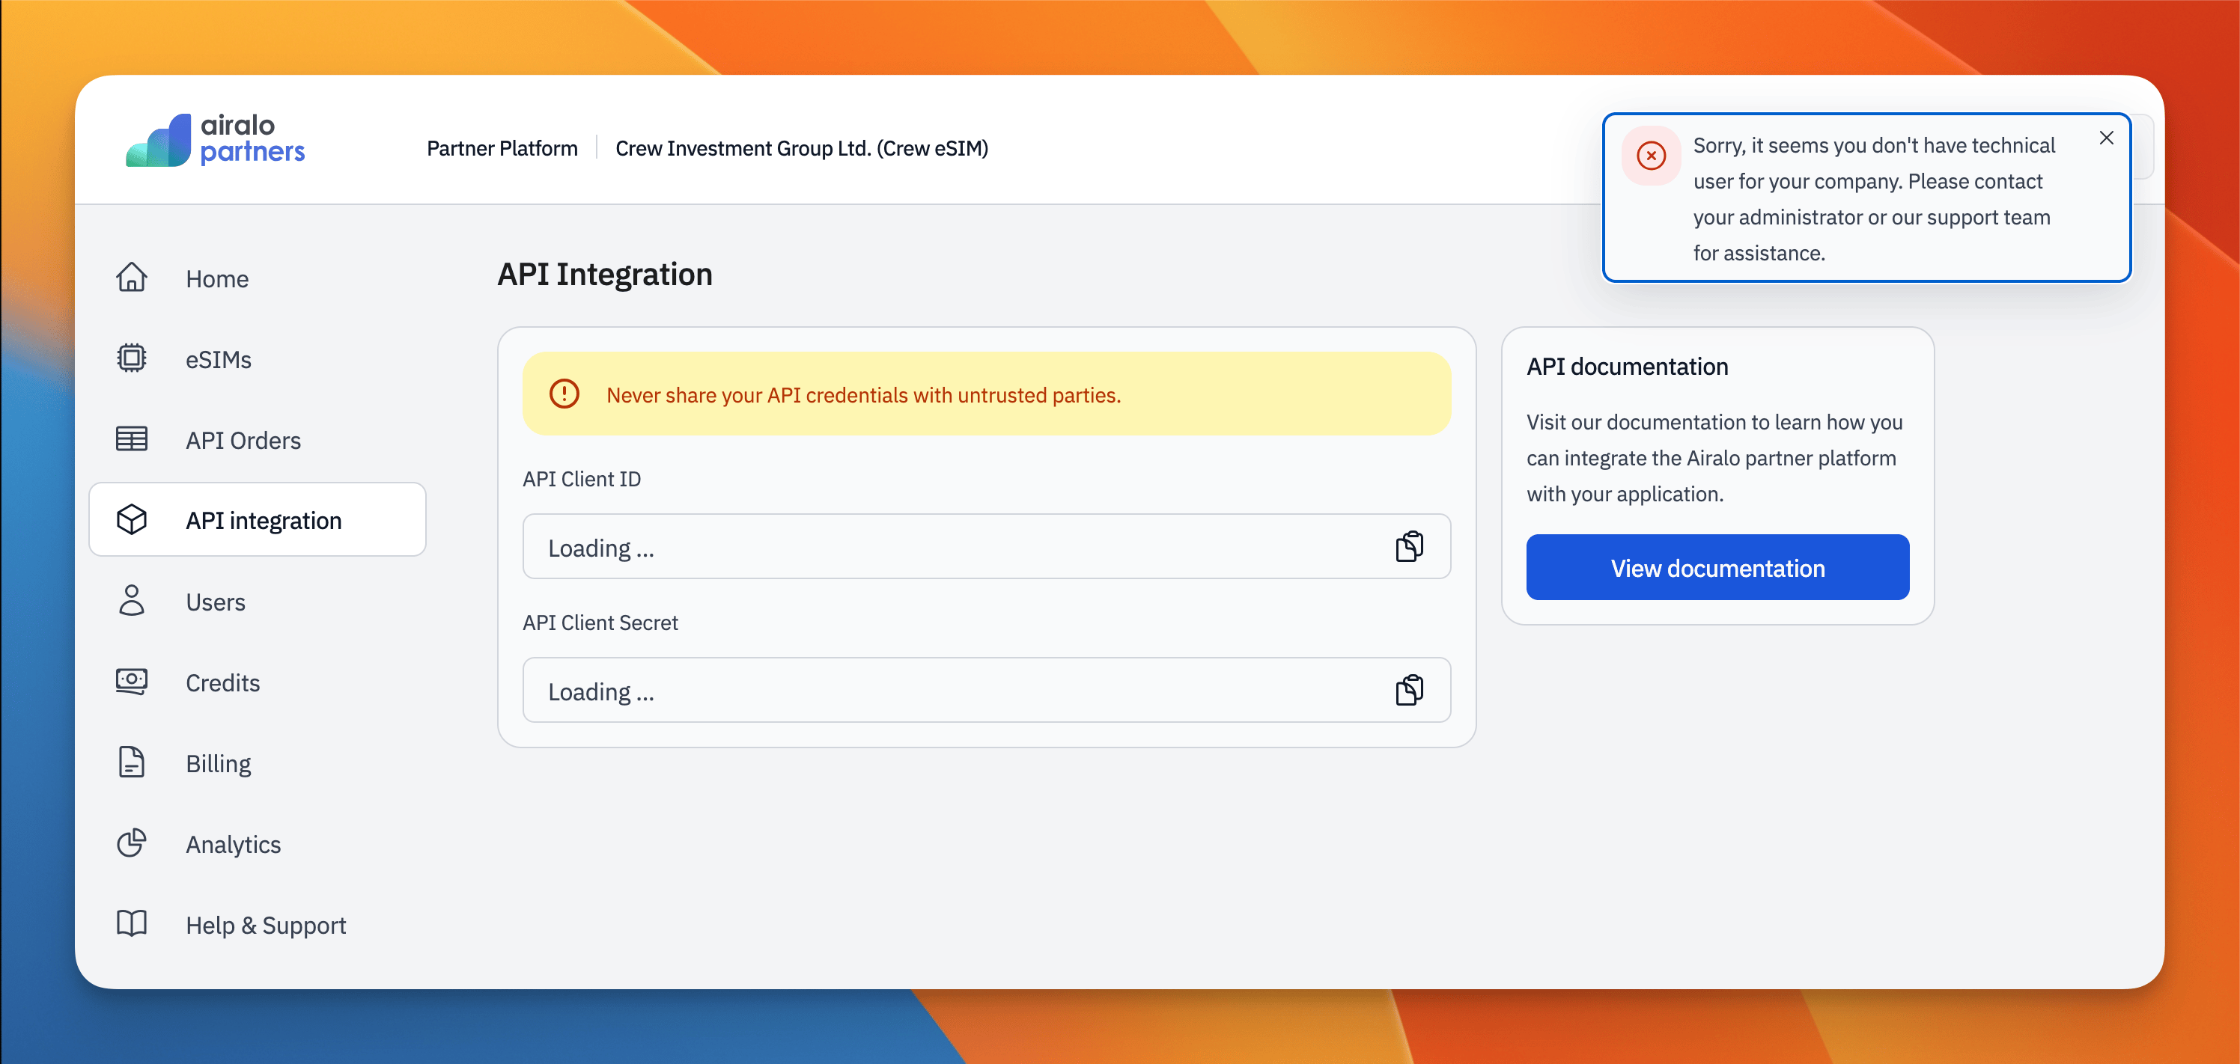Go to the Analytics page

(x=233, y=844)
